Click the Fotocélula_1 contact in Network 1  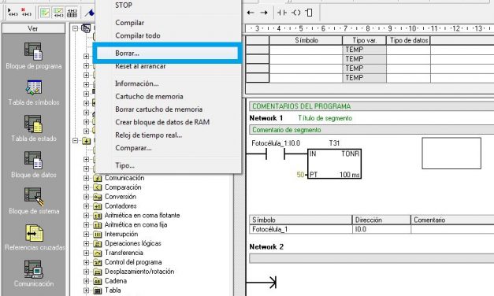(275, 154)
